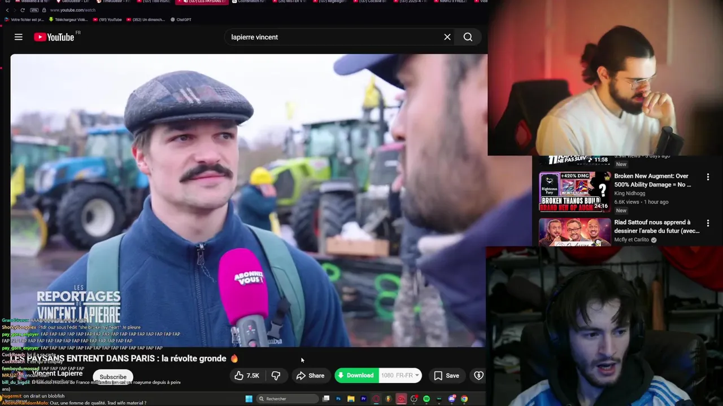Open more options for Broken New Augment video

click(708, 177)
